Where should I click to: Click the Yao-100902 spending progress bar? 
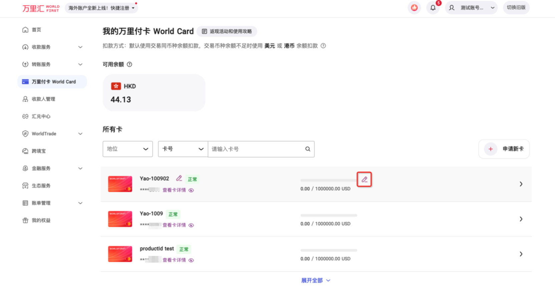pyautogui.click(x=329, y=180)
